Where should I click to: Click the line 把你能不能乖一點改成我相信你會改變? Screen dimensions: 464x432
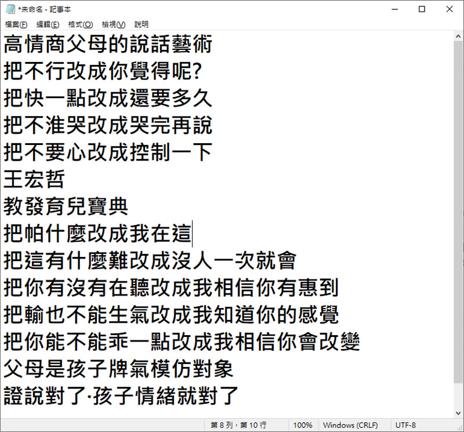182,342
